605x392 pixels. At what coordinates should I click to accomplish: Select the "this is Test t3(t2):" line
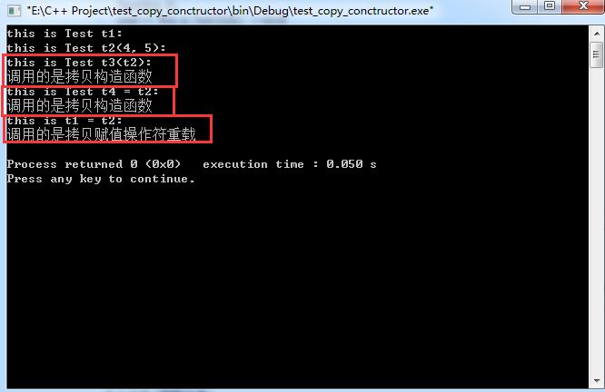(79, 63)
